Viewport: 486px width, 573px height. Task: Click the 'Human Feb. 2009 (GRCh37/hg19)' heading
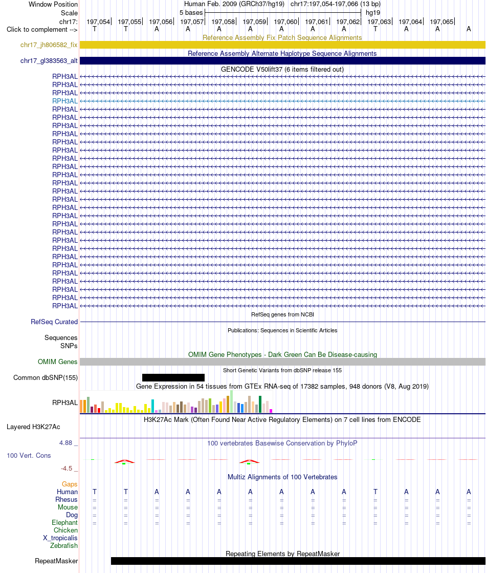pyautogui.click(x=234, y=4)
